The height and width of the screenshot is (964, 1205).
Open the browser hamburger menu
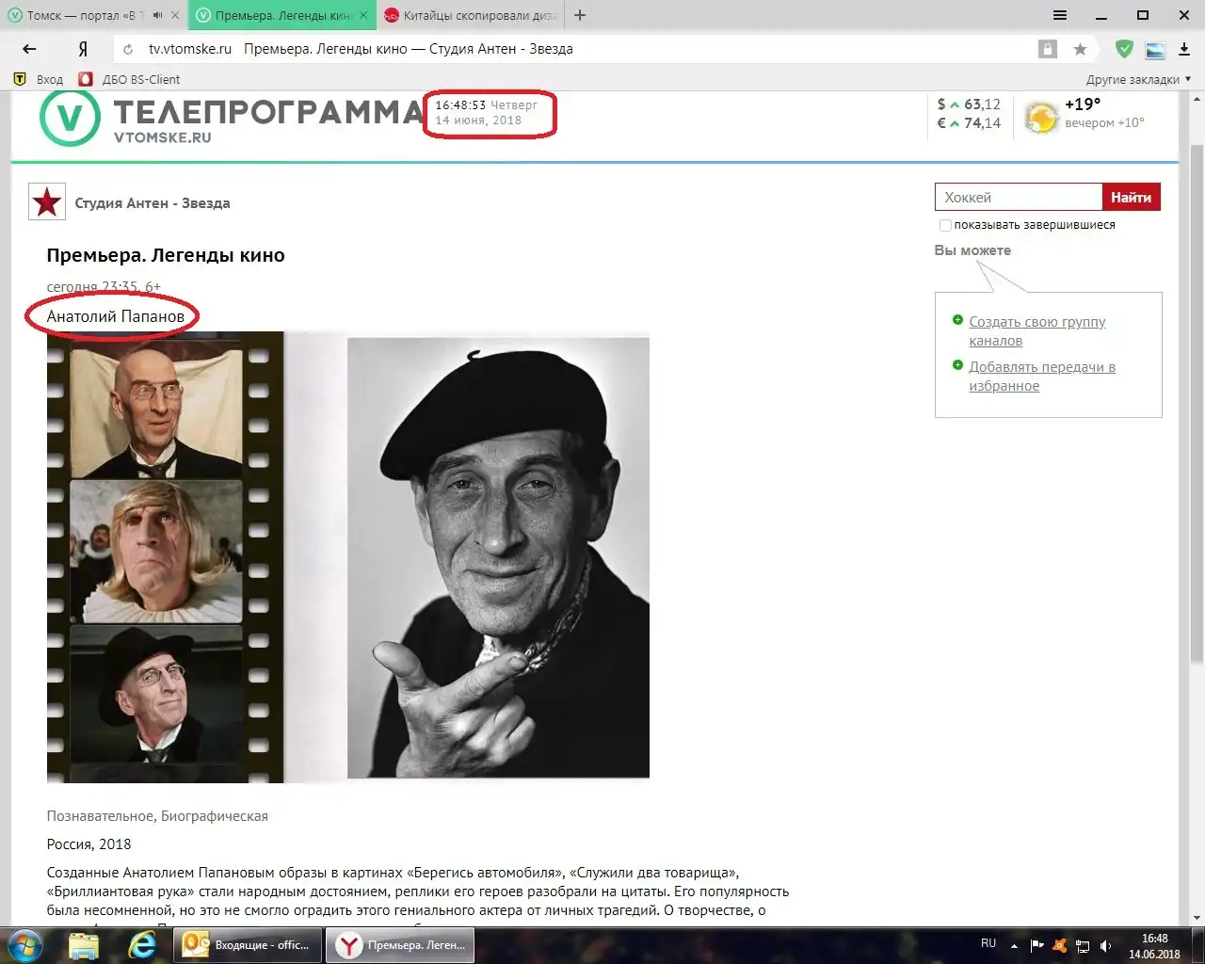click(1059, 15)
